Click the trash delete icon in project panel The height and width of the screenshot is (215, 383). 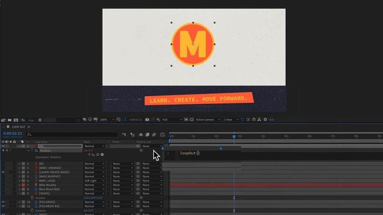coord(40,120)
